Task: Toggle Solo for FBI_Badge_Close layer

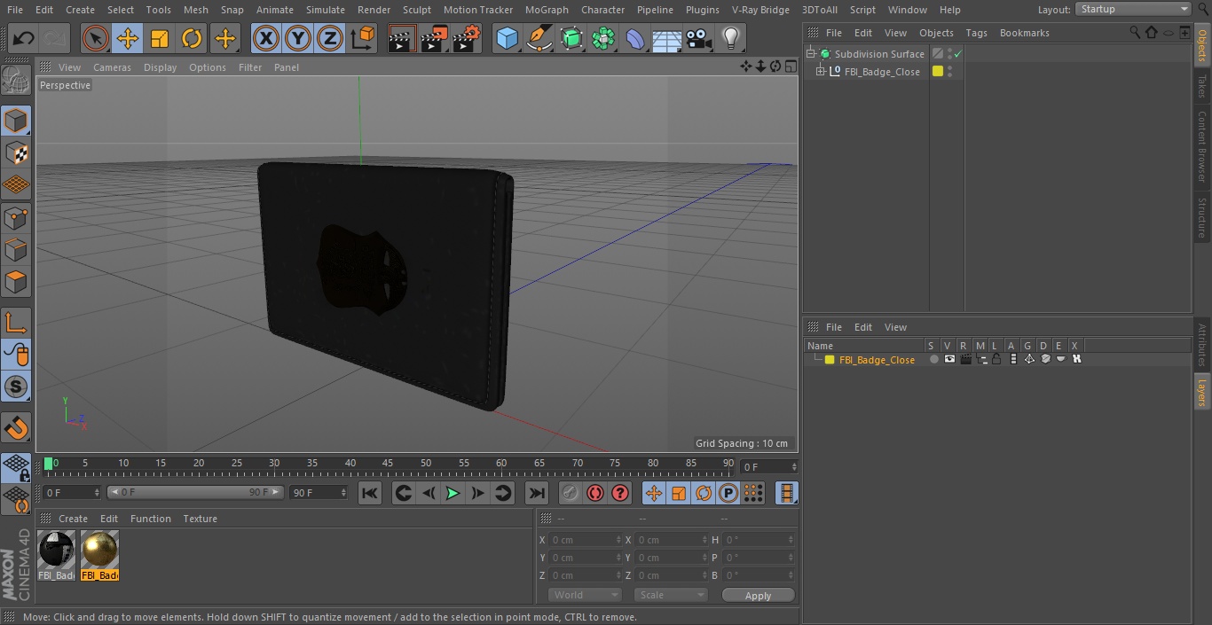Action: click(x=933, y=360)
